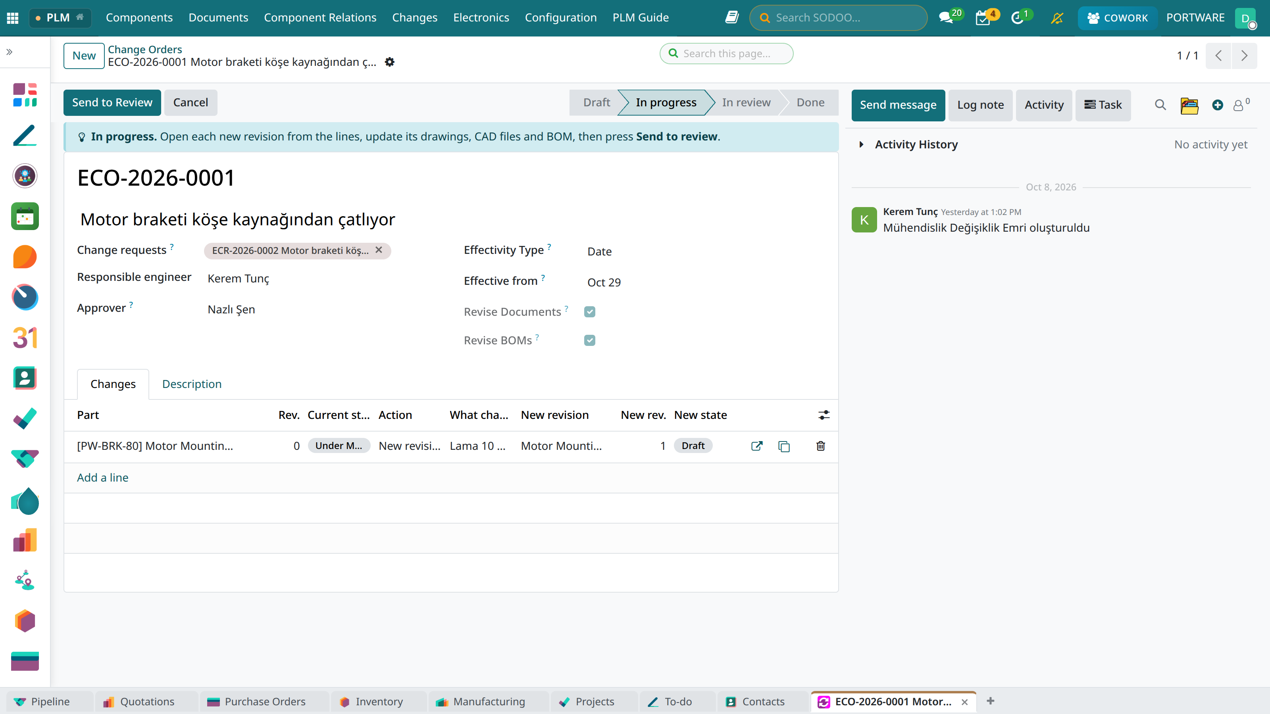
Task: Open the attachments folder icon in chatter
Action: pyautogui.click(x=1189, y=106)
